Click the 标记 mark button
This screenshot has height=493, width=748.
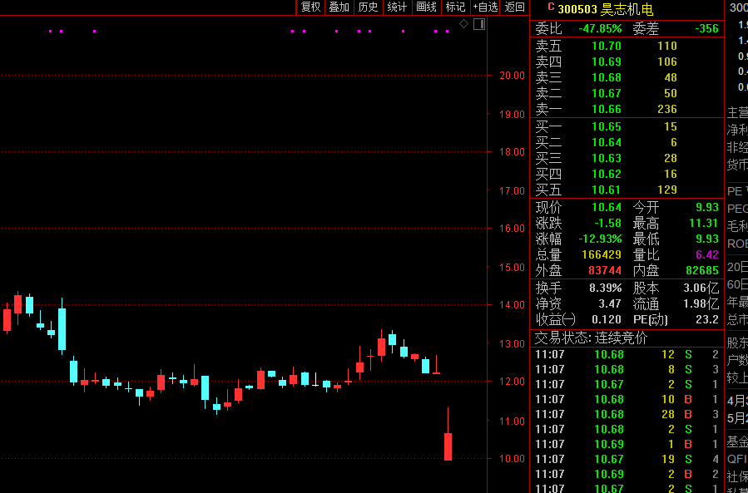[456, 7]
